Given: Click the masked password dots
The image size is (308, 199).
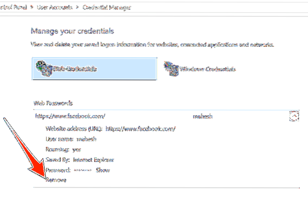Looking at the screenshot, I should [x=83, y=170].
